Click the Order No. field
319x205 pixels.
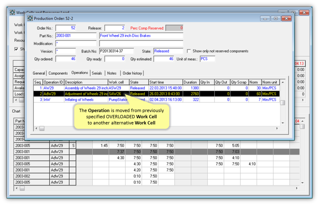tap(66, 28)
